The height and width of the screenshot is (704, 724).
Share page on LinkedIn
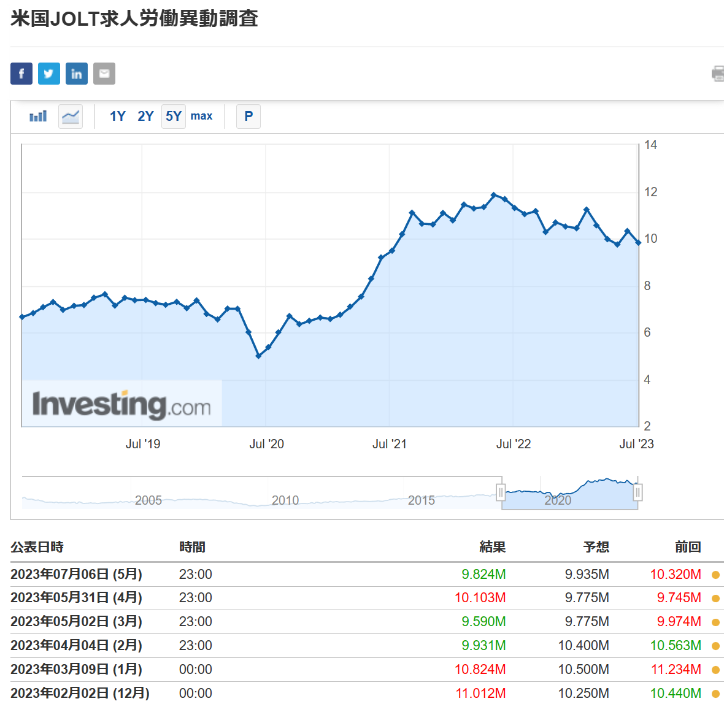77,74
